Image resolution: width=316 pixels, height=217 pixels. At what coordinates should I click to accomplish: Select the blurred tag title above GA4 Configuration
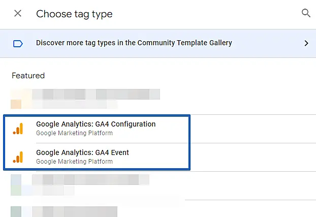[x=97, y=94]
